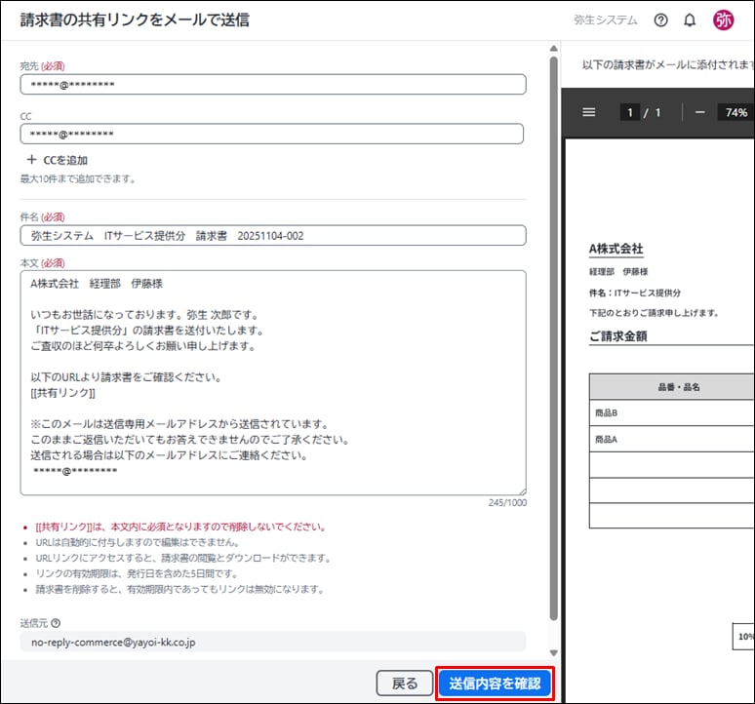755x704 pixels.
Task: Focus the 件名 subject field
Action: [273, 235]
